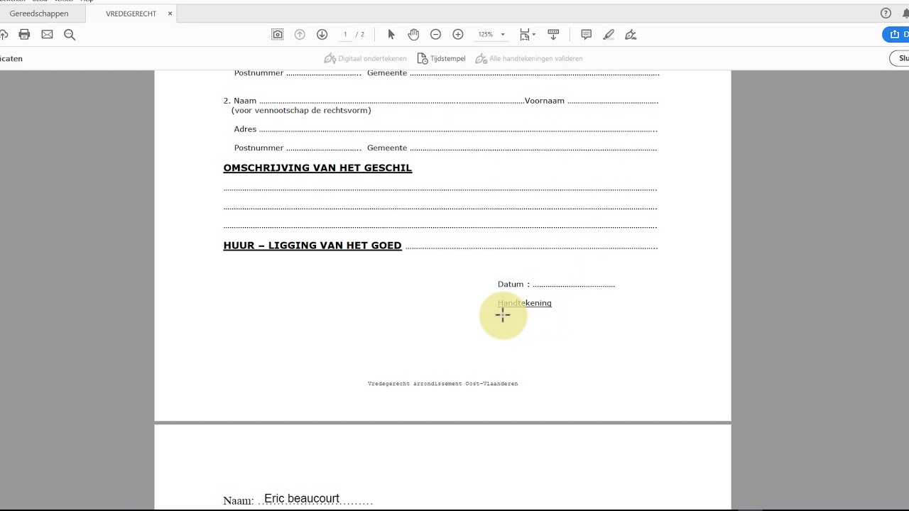
Task: Click footer text Vredegerecht arrondissement Oost-Vlaanderen
Action: [x=442, y=383]
